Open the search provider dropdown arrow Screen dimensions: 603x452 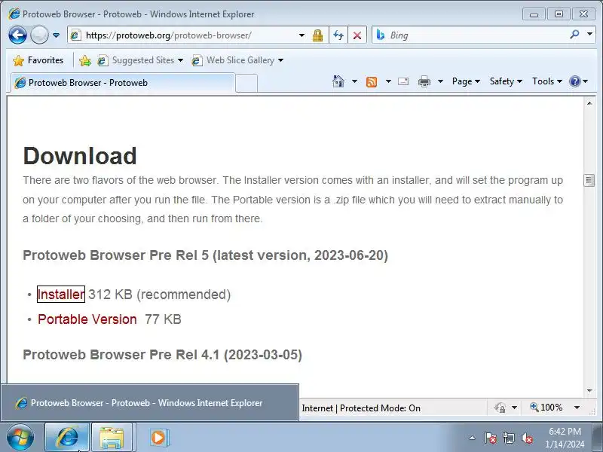point(590,34)
